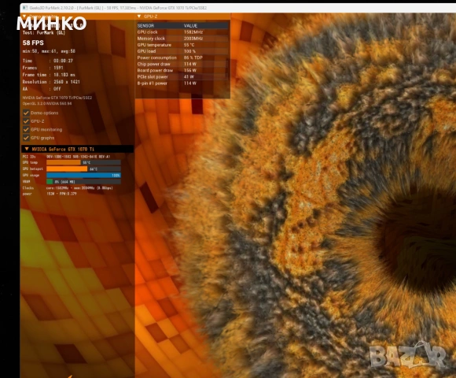Click the SENSOR column header
The width and height of the screenshot is (456, 378).
coord(145,26)
